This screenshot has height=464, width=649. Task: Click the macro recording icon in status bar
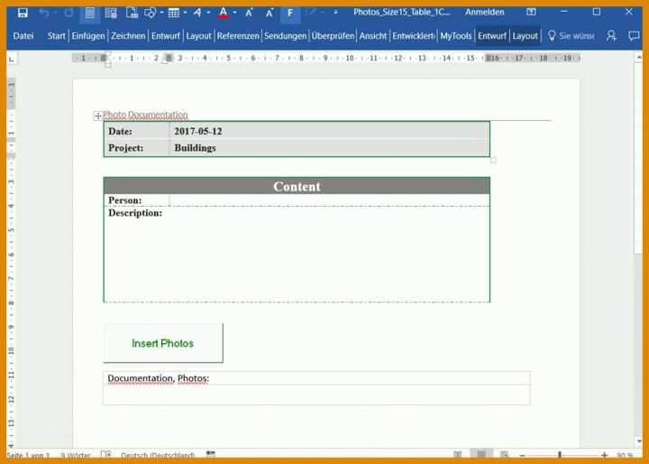tap(211, 454)
